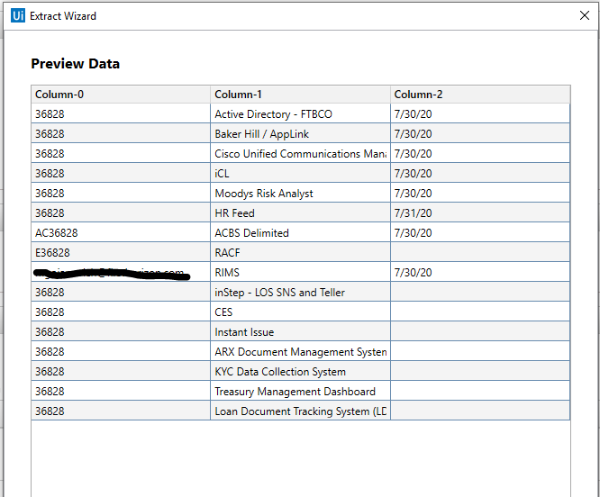The image size is (600, 497).
Task: Click the 36828 cell in the CES row
Action: coord(121,312)
